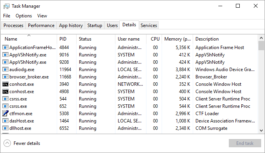Image resolution: width=265 pixels, height=153 pixels.
Task: Click the COM Surrogate description
Action: [x=211, y=128]
